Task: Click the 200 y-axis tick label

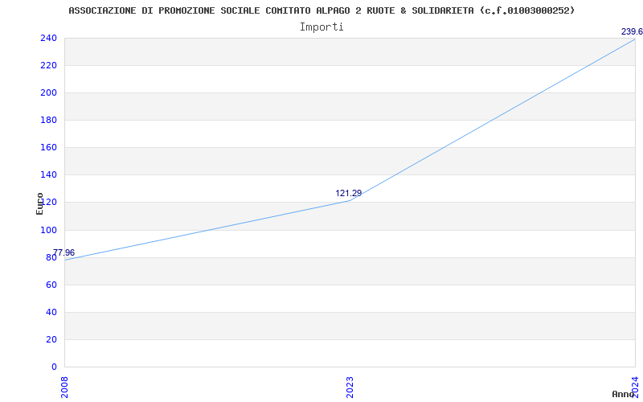Action: pos(48,93)
